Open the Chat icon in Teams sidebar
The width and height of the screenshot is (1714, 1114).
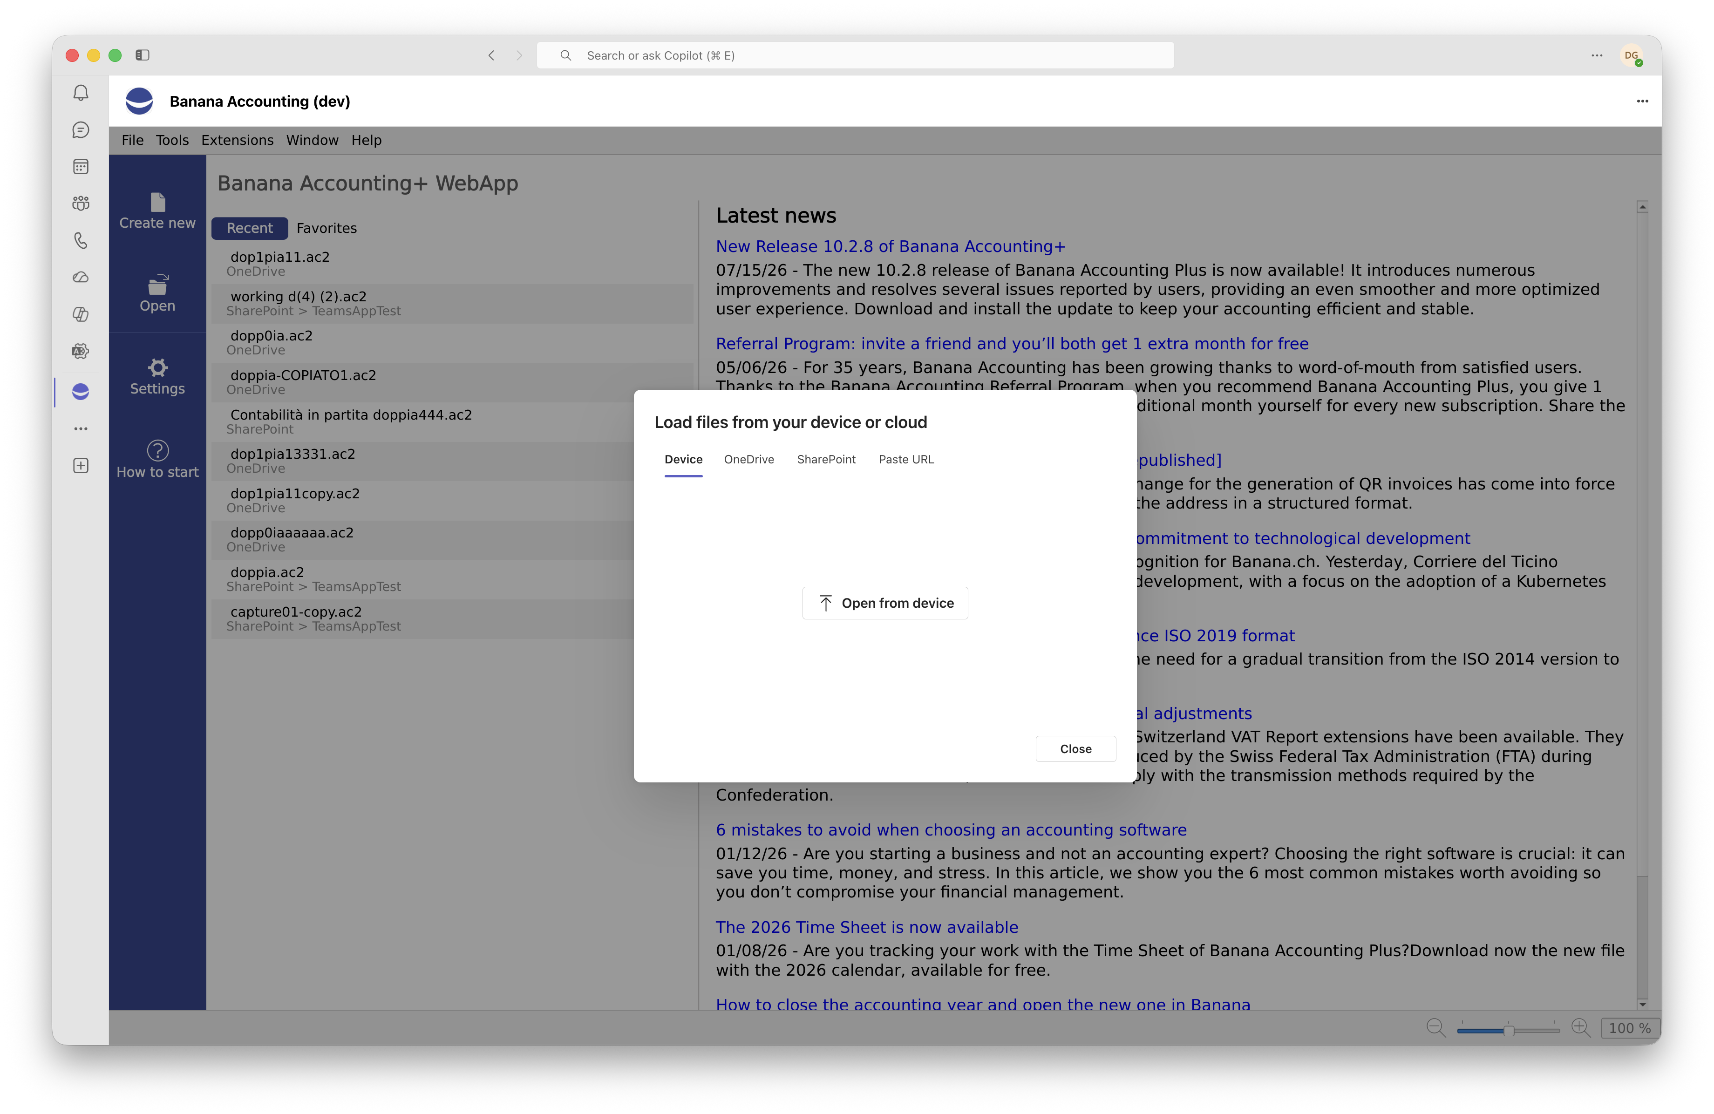point(81,129)
